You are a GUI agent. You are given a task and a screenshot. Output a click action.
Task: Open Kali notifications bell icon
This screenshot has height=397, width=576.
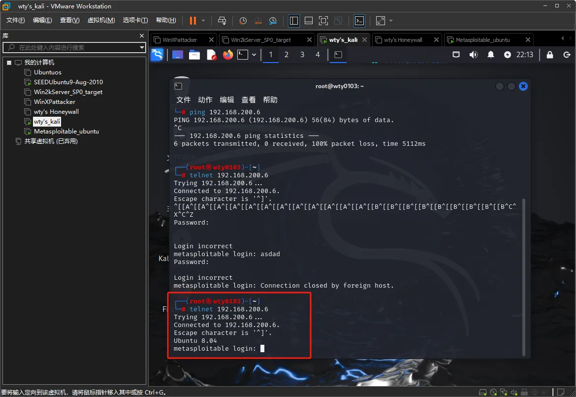pyautogui.click(x=491, y=55)
